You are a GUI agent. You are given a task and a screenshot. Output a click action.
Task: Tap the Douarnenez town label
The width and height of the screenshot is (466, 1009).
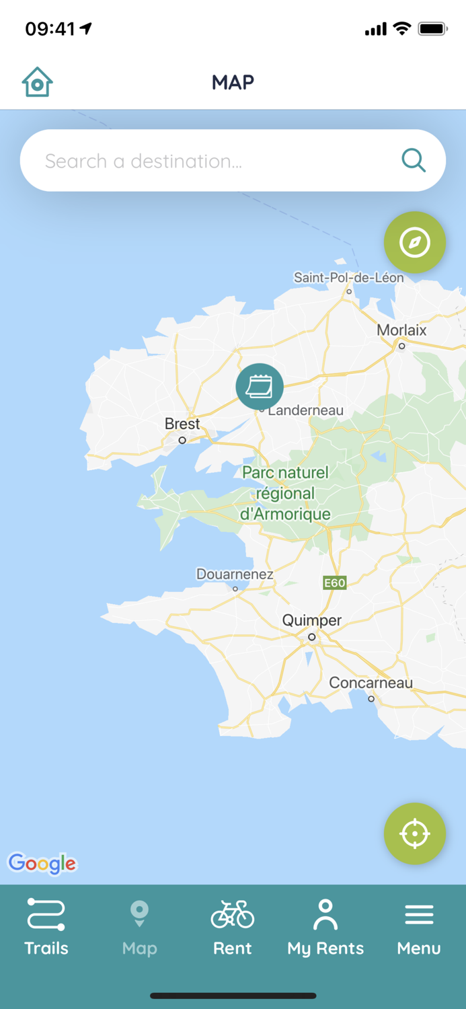click(x=235, y=574)
